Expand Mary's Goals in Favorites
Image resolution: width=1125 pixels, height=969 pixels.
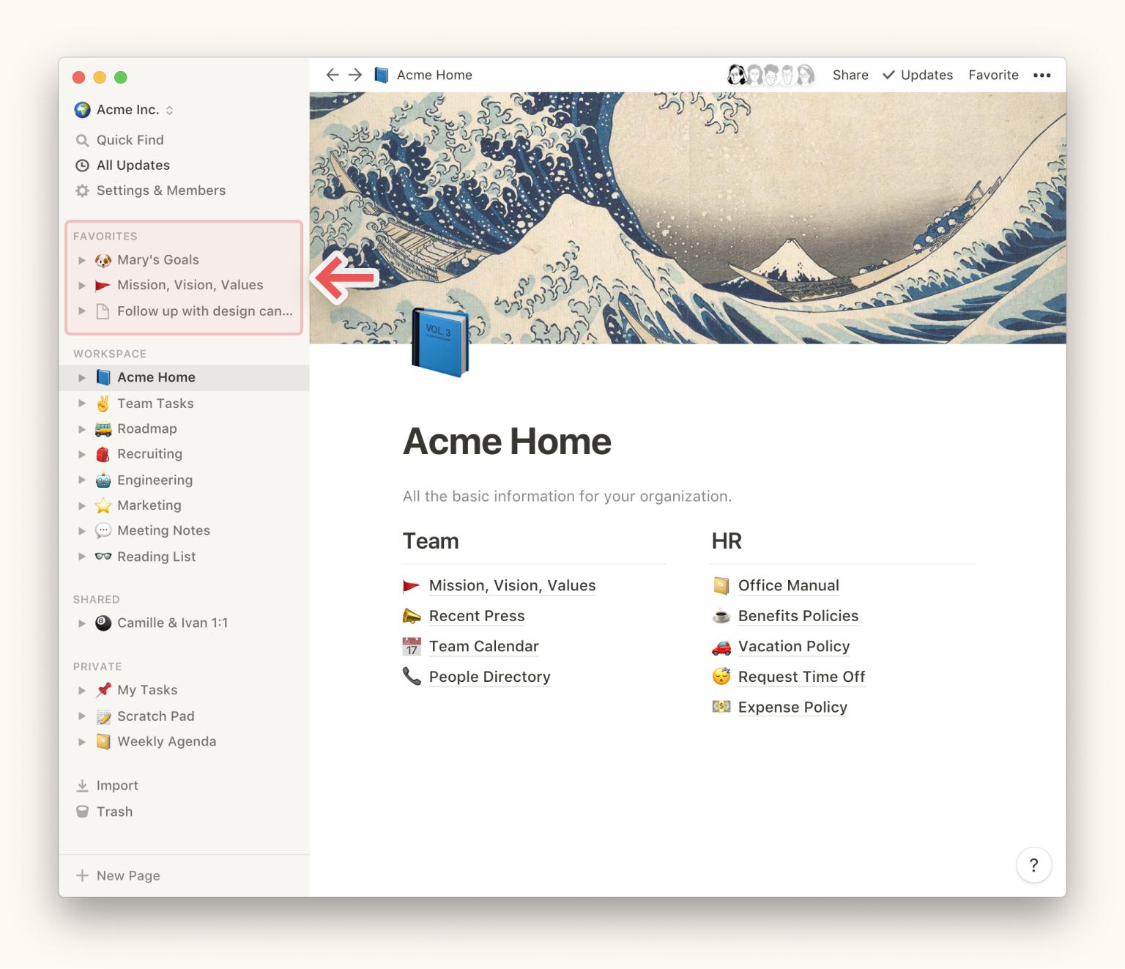82,260
